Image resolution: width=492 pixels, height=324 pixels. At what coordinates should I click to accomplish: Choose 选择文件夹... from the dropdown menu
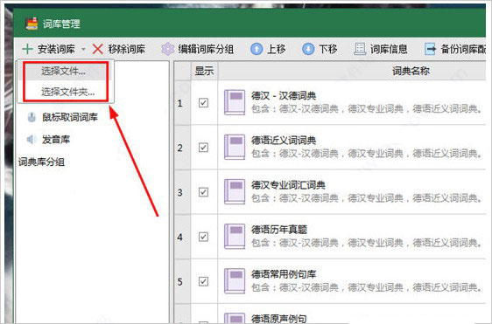coord(68,92)
